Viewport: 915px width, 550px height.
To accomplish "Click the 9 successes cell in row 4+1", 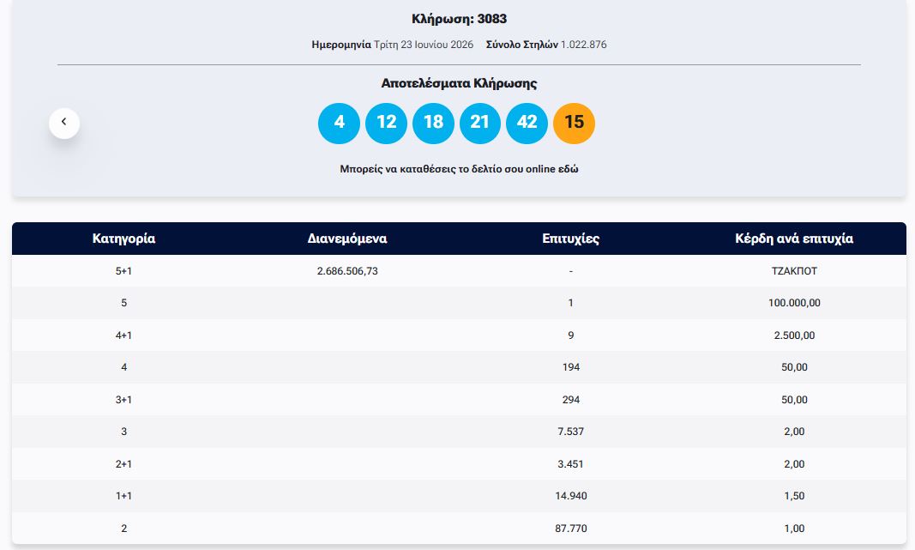I will point(571,335).
